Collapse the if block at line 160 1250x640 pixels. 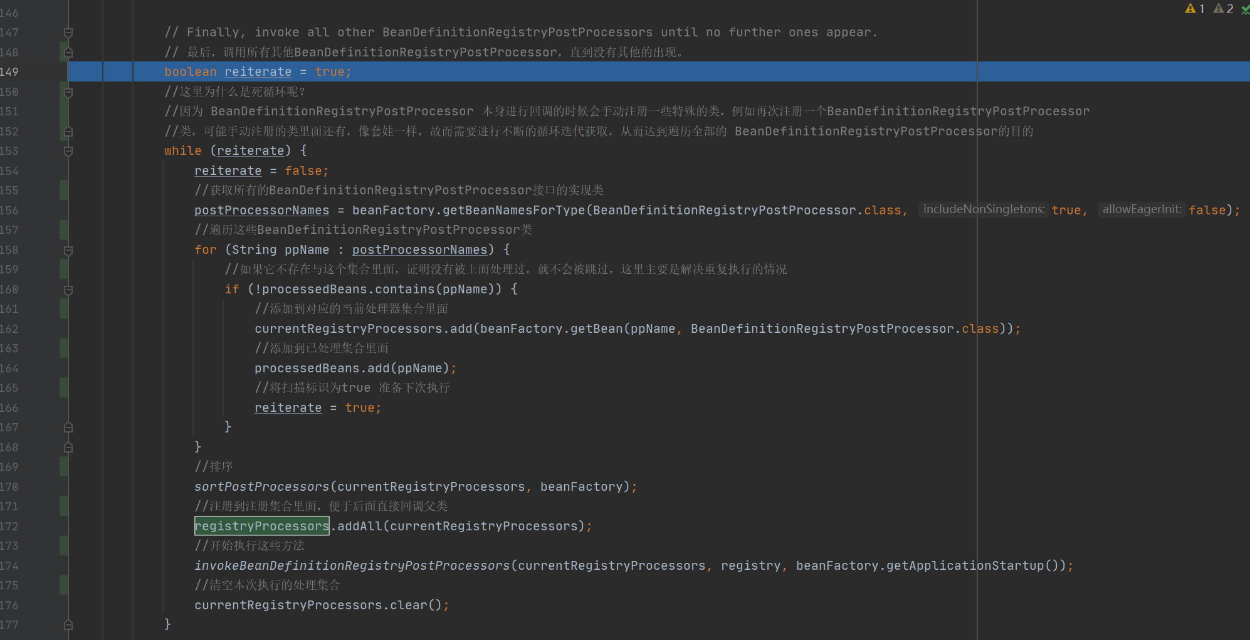click(x=68, y=290)
